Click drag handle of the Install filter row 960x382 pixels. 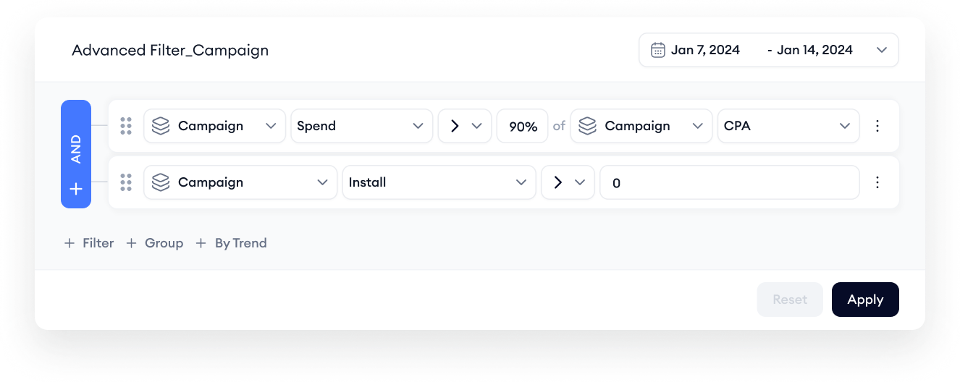126,182
